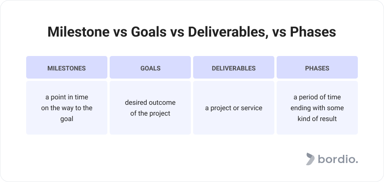The image size is (384, 182).
Task: Click the "desired outcome" text line
Action: [150, 103]
